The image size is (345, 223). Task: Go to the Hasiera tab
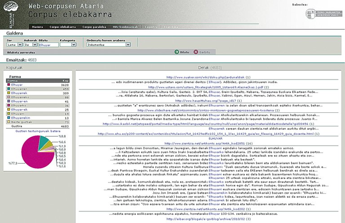click(37, 27)
